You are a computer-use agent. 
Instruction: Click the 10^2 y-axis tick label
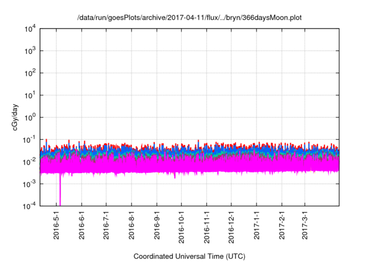[x=30, y=73]
